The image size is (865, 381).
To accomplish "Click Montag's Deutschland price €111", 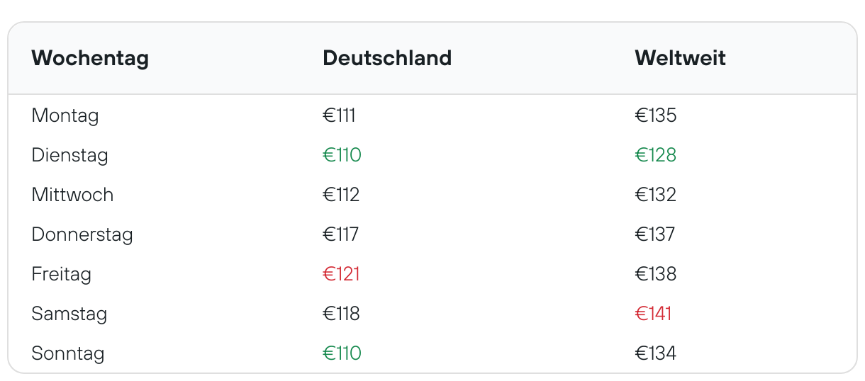I will [340, 115].
